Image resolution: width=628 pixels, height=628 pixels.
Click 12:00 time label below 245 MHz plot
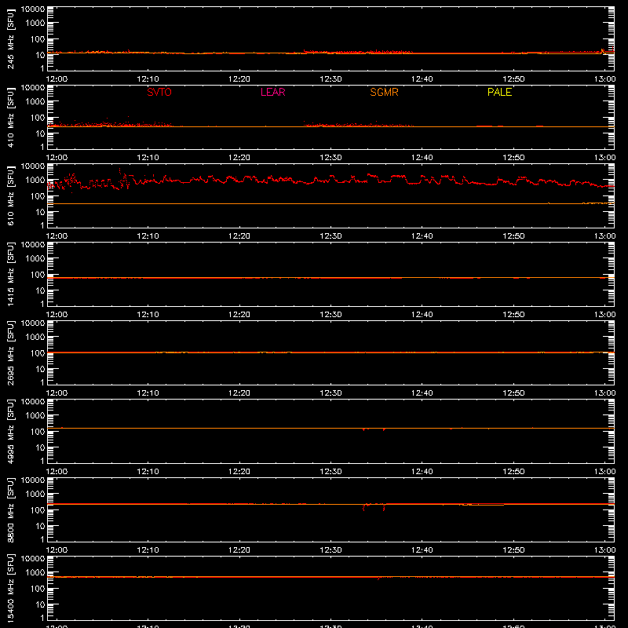[57, 79]
